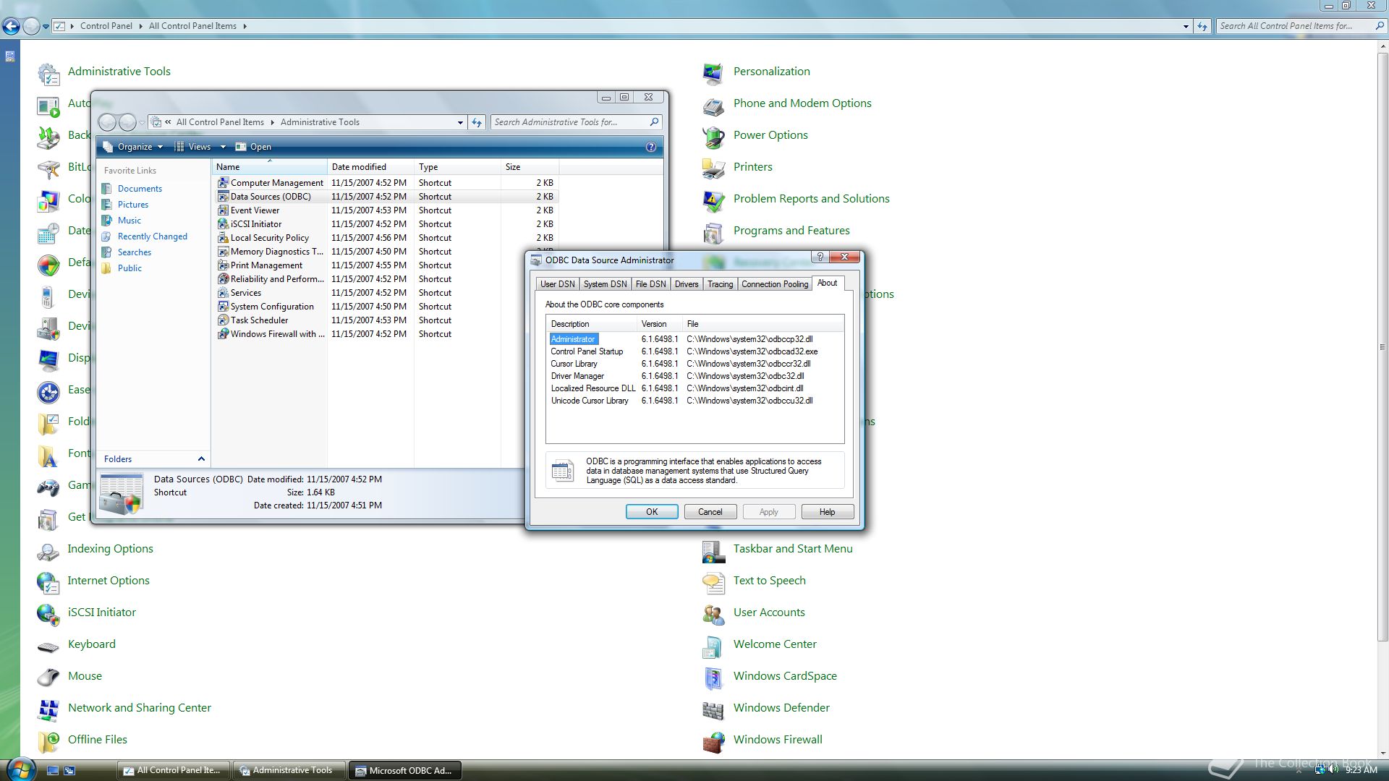1389x781 pixels.
Task: Switch to the File DSN tab
Action: 650,284
